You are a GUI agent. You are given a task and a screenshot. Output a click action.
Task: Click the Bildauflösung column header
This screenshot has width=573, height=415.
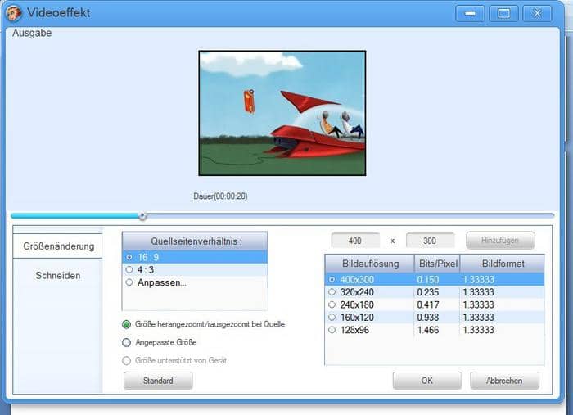[x=370, y=264]
